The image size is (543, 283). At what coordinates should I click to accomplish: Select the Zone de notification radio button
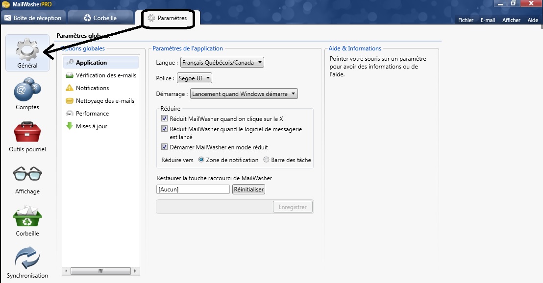[201, 160]
